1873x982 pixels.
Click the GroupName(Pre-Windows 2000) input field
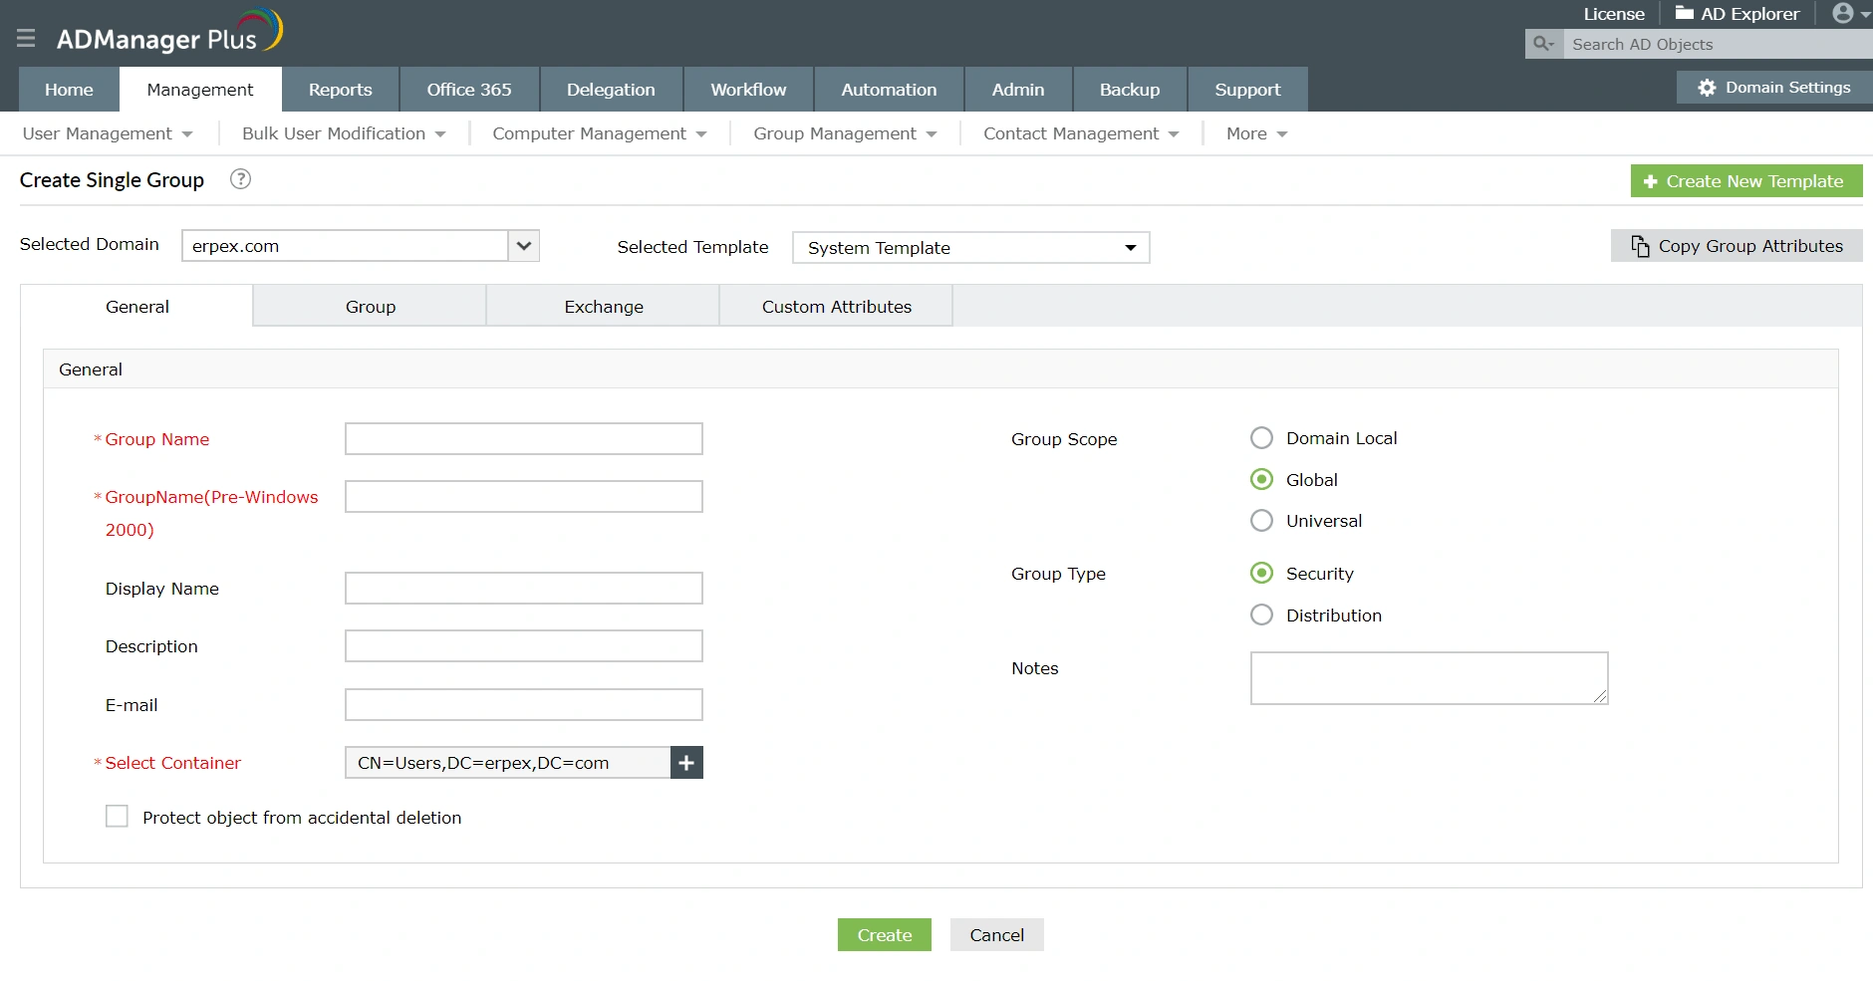(524, 497)
